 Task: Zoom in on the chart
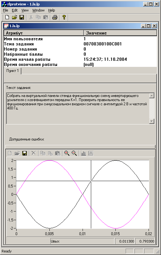pos(67,153)
